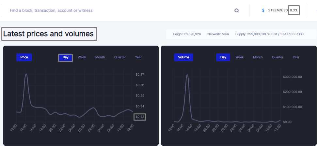Click the Volume chart spike near 15:00
The image size is (317, 146).
click(x=187, y=75)
